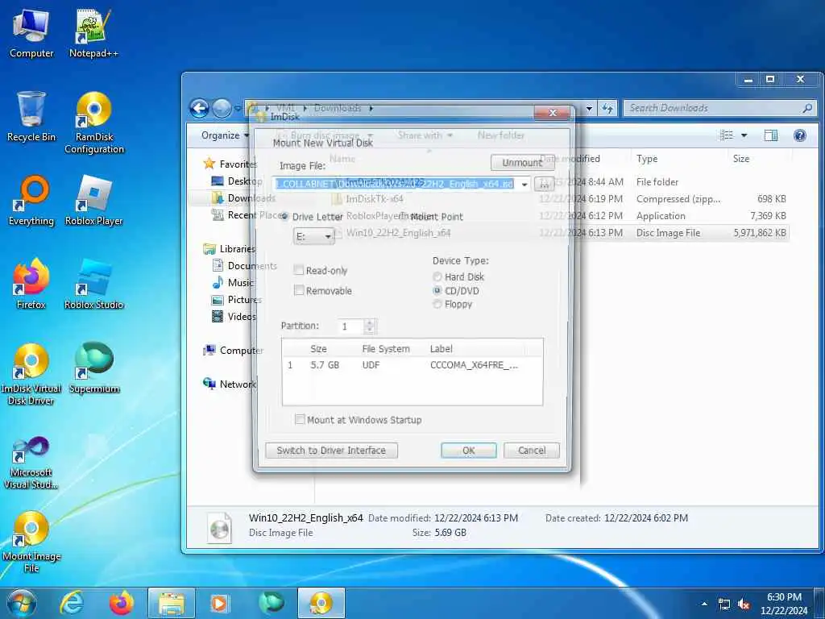Click the Image File path field

pyautogui.click(x=396, y=185)
